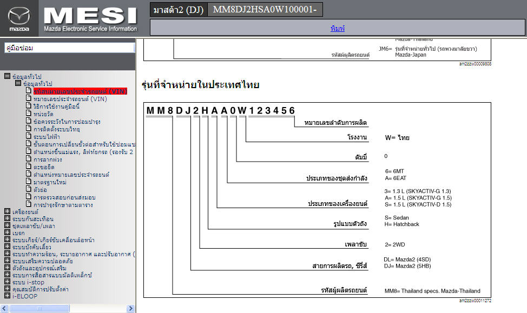The width and height of the screenshot is (527, 313).
Task: Collapse the nested ข้อมูลทั่วไป subfolder
Action: click(x=18, y=83)
